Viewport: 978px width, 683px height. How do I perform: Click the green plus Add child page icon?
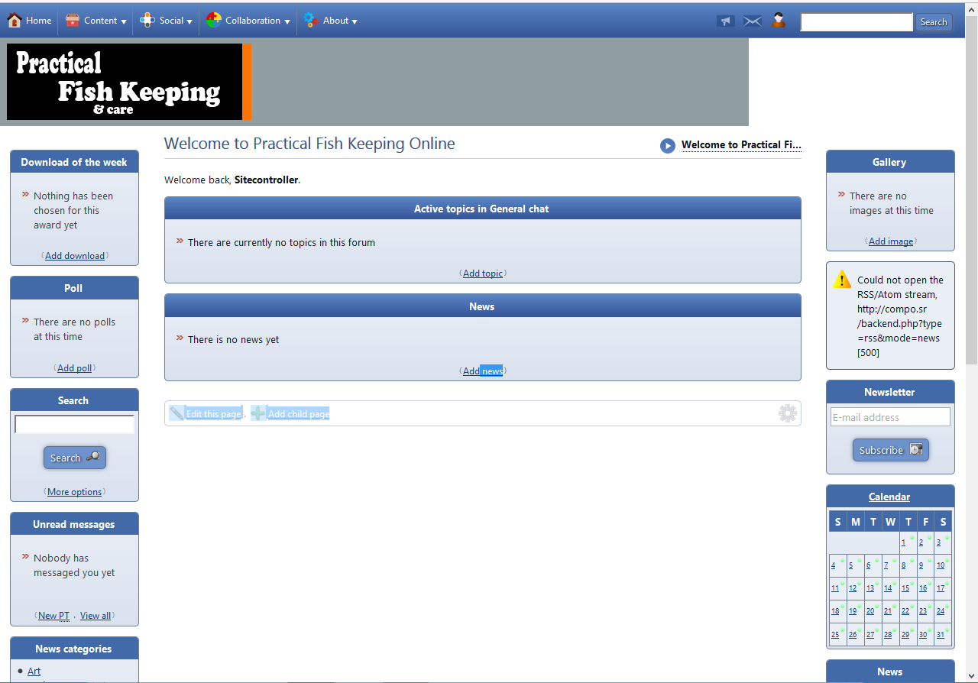[258, 413]
